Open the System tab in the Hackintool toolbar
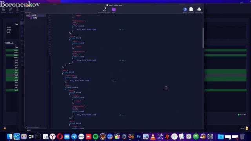 click(x=4, y=10)
